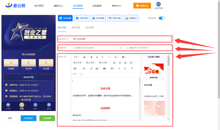Click the unordered bullet list button
Viewport: 220px width, 130px height.
(x=114, y=63)
